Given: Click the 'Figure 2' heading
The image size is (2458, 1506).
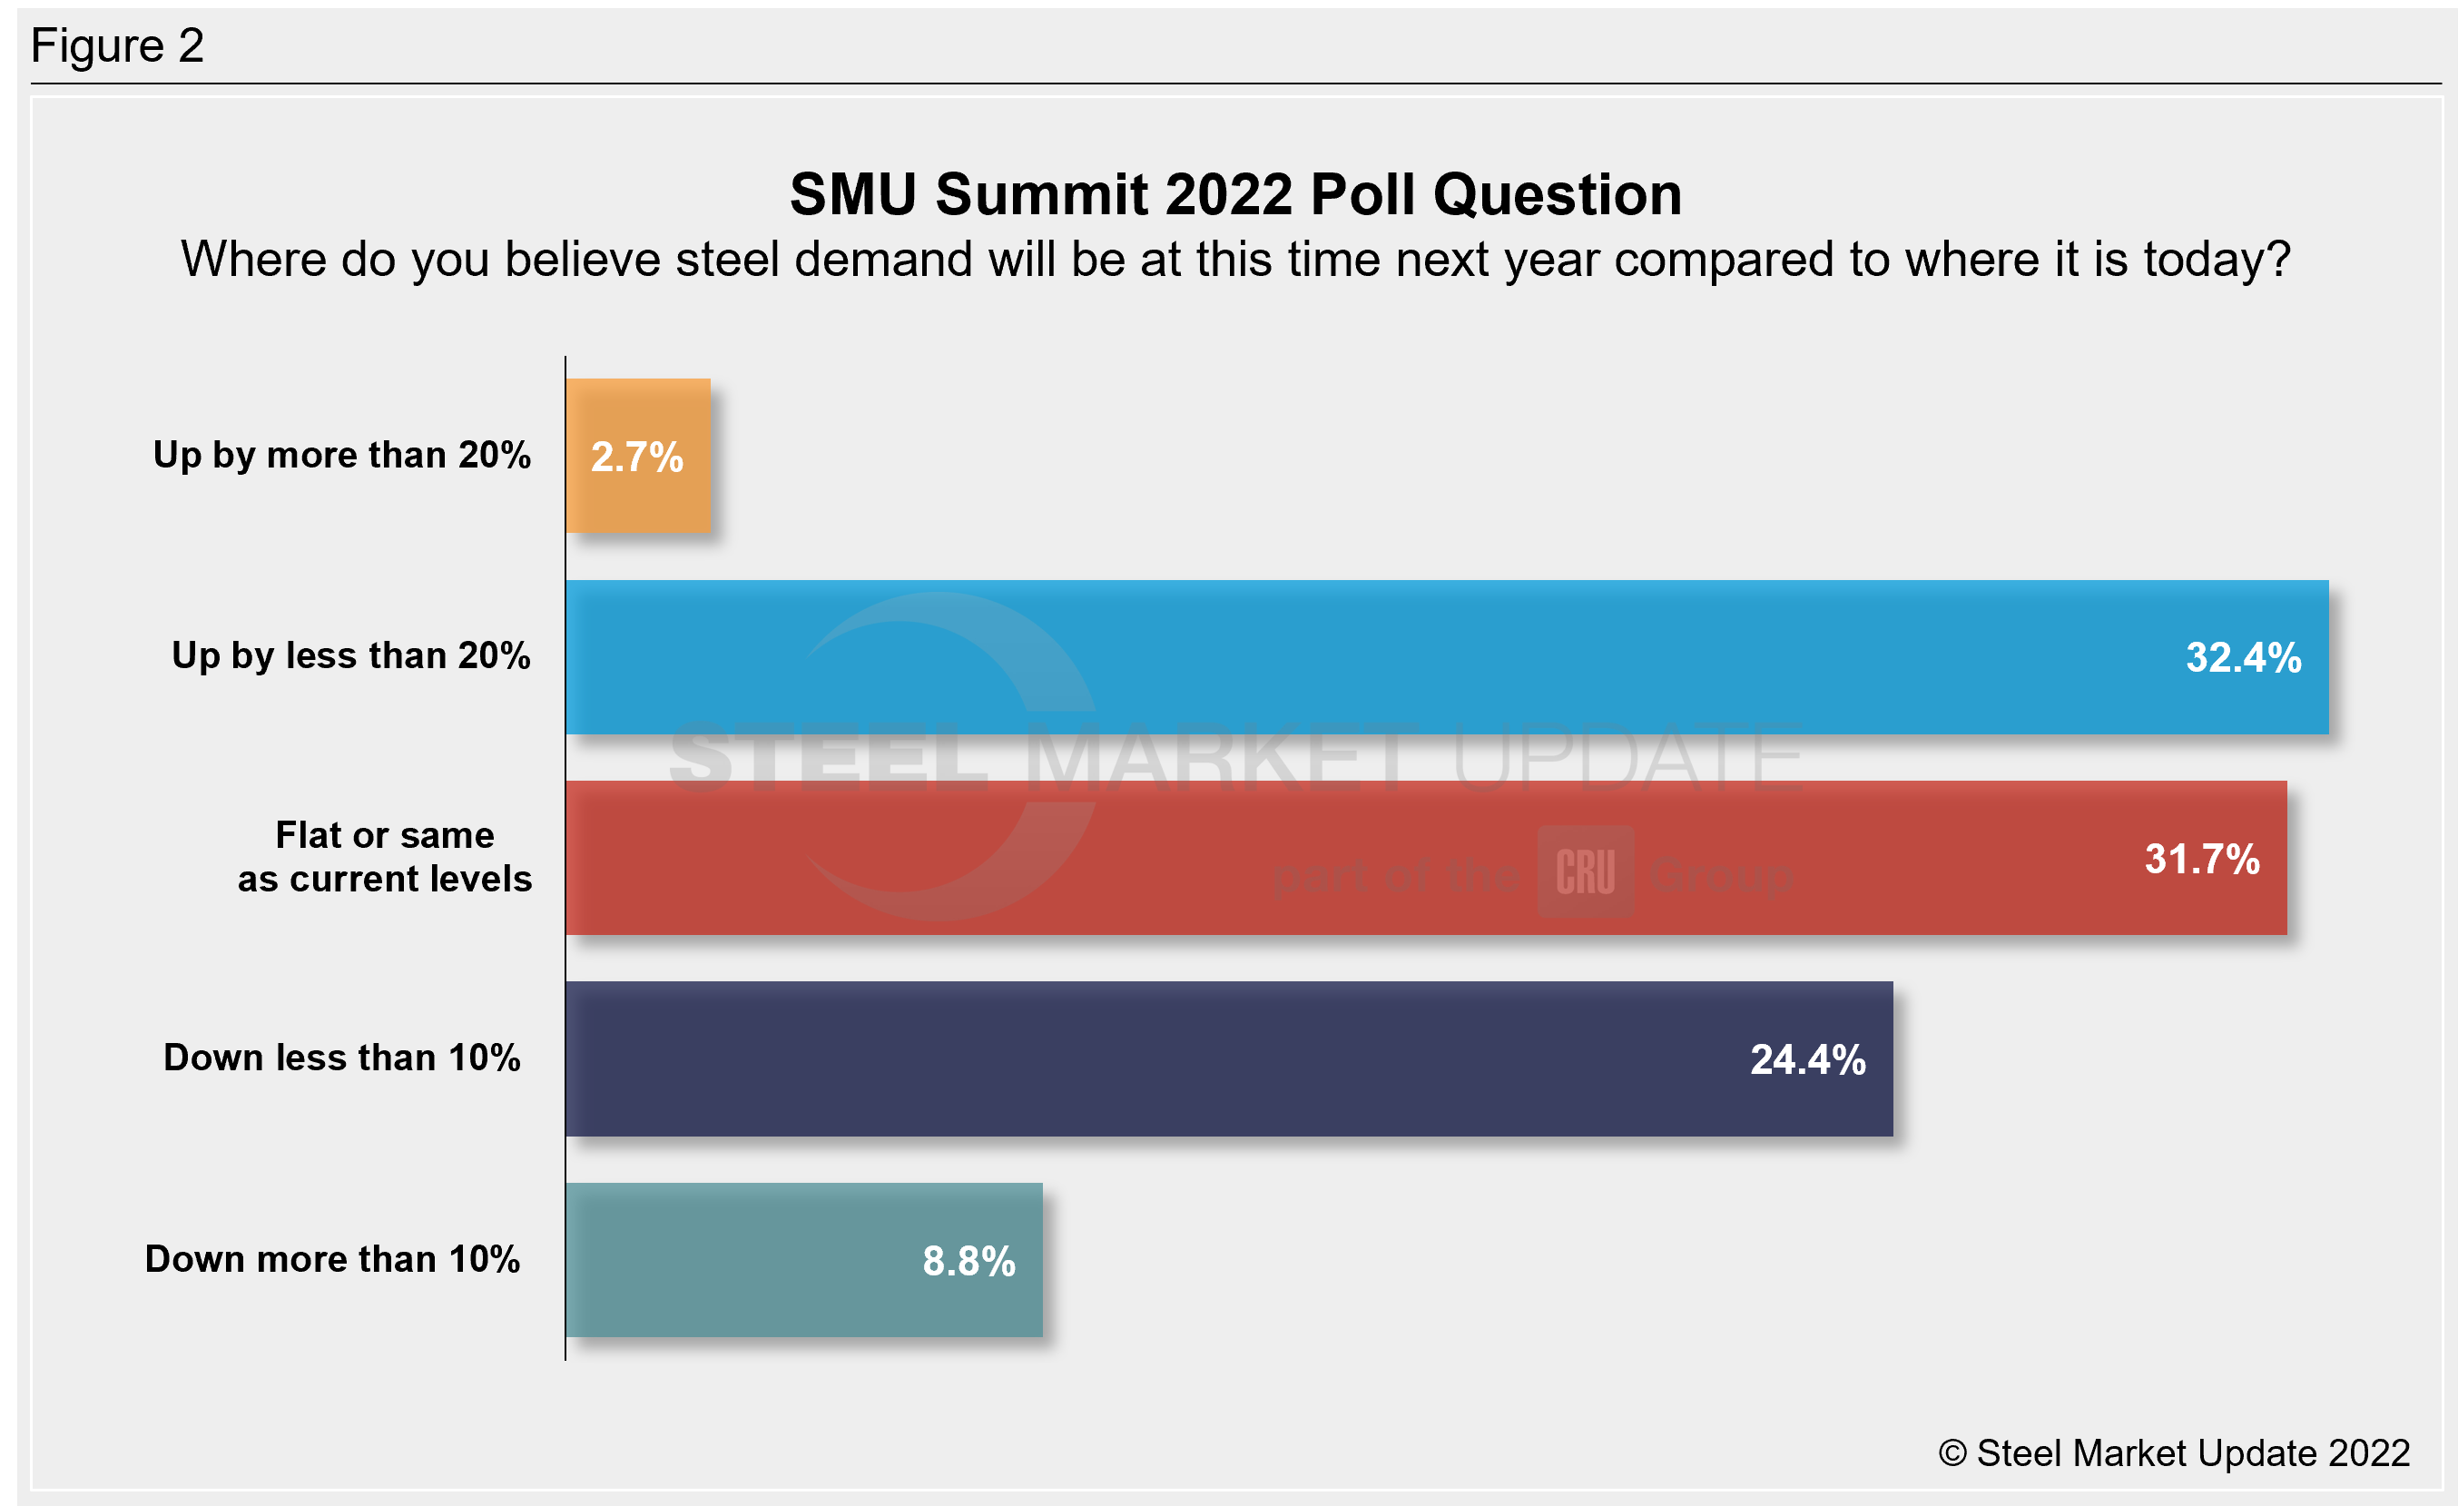Looking at the screenshot, I should pyautogui.click(x=117, y=46).
